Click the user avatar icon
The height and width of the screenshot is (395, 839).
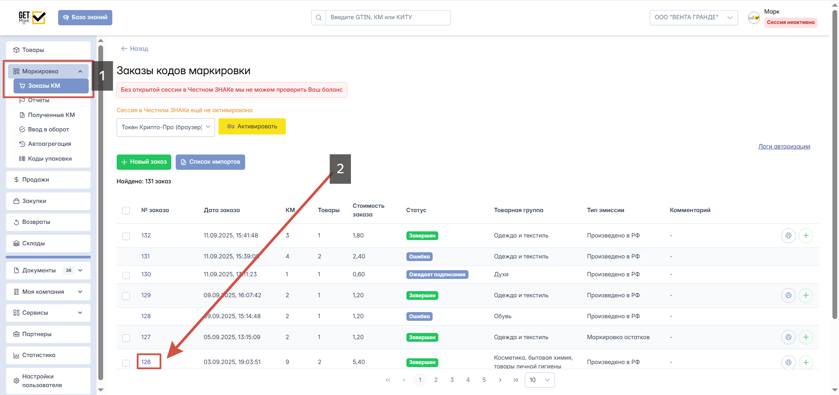point(754,18)
